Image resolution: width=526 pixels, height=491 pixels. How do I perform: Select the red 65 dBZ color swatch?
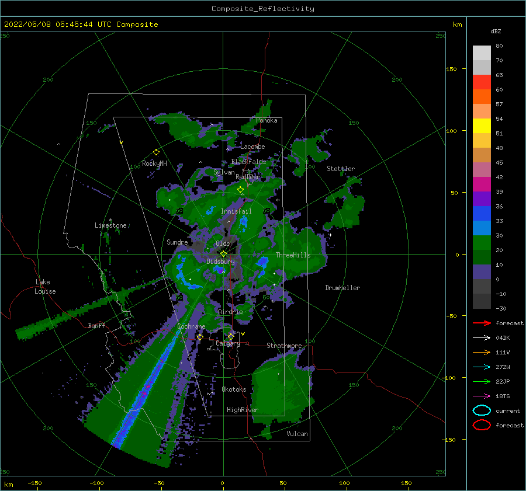(x=482, y=82)
